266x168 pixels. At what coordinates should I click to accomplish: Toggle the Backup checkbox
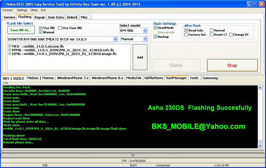pos(155,37)
